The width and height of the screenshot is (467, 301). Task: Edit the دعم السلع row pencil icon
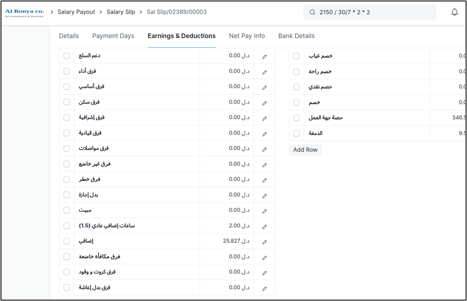[x=264, y=56]
